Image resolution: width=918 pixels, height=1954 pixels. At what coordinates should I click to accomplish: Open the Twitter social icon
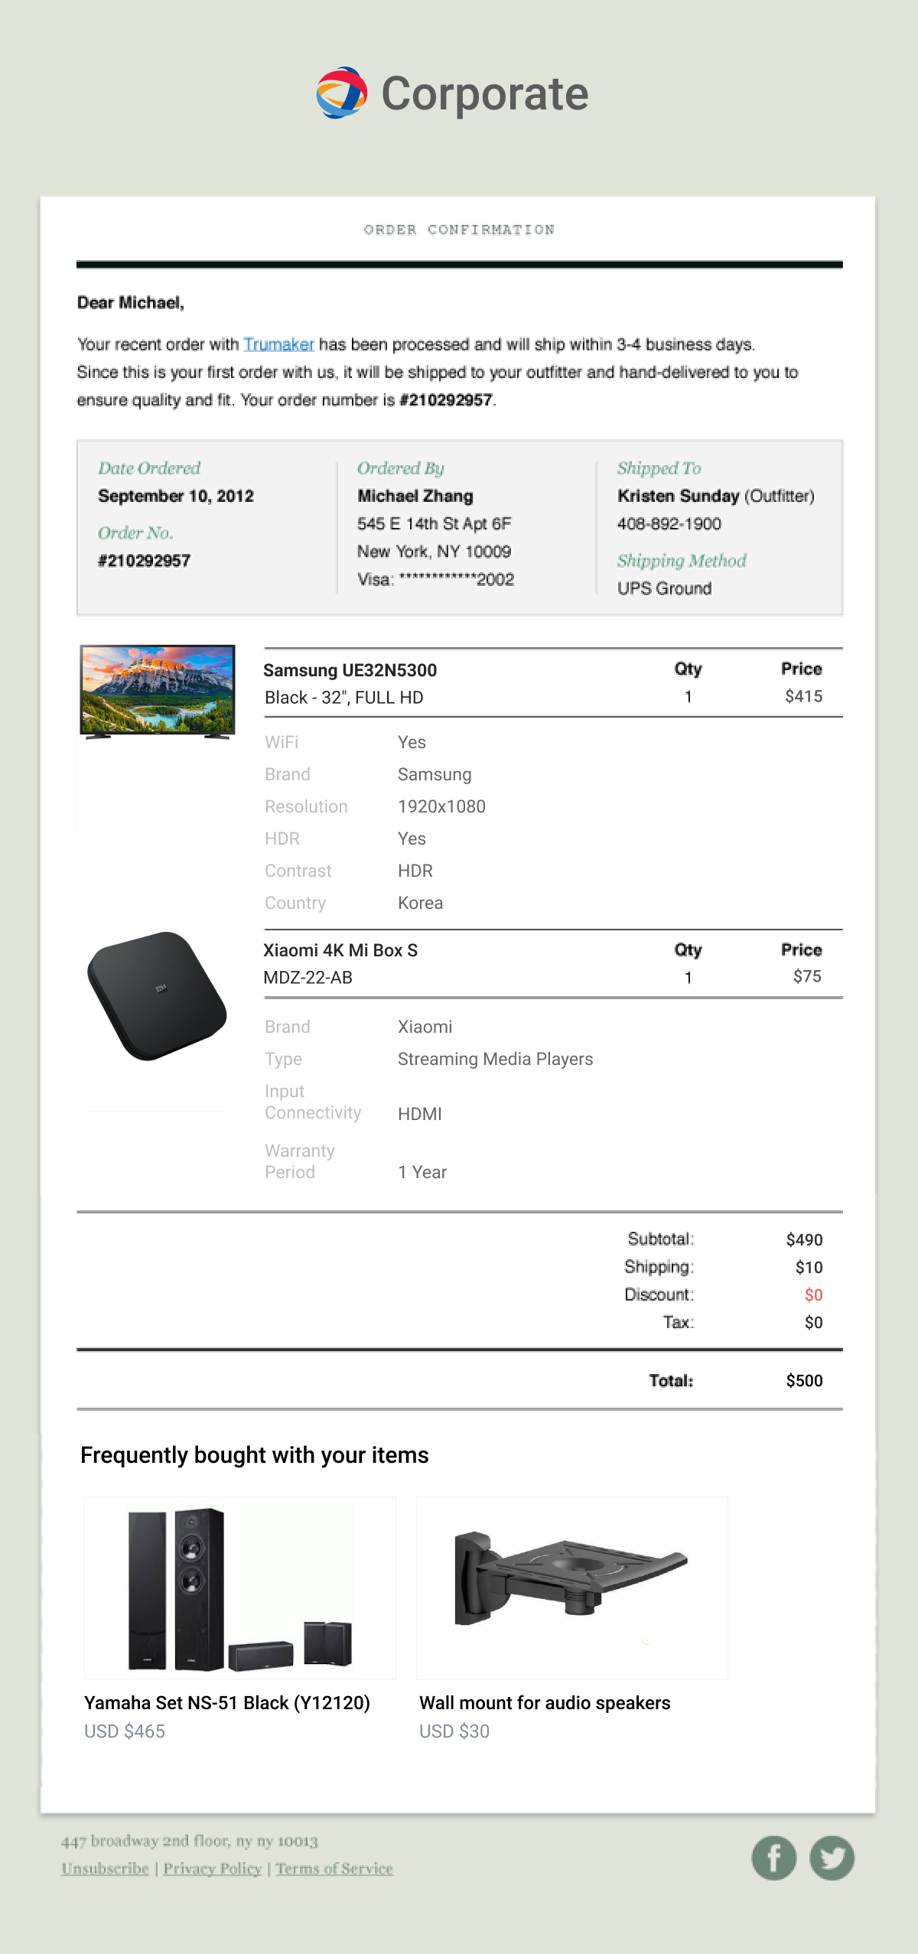(832, 1858)
